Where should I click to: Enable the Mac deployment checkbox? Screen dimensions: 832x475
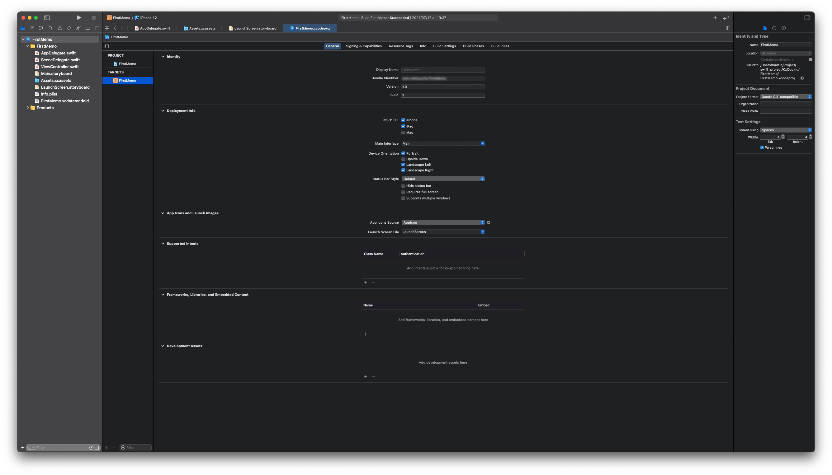click(403, 133)
